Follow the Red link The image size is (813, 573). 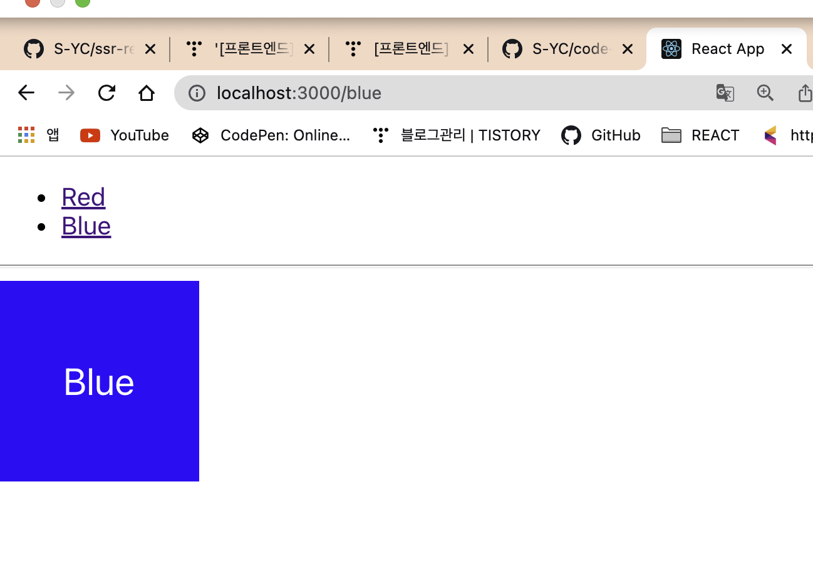click(x=83, y=197)
